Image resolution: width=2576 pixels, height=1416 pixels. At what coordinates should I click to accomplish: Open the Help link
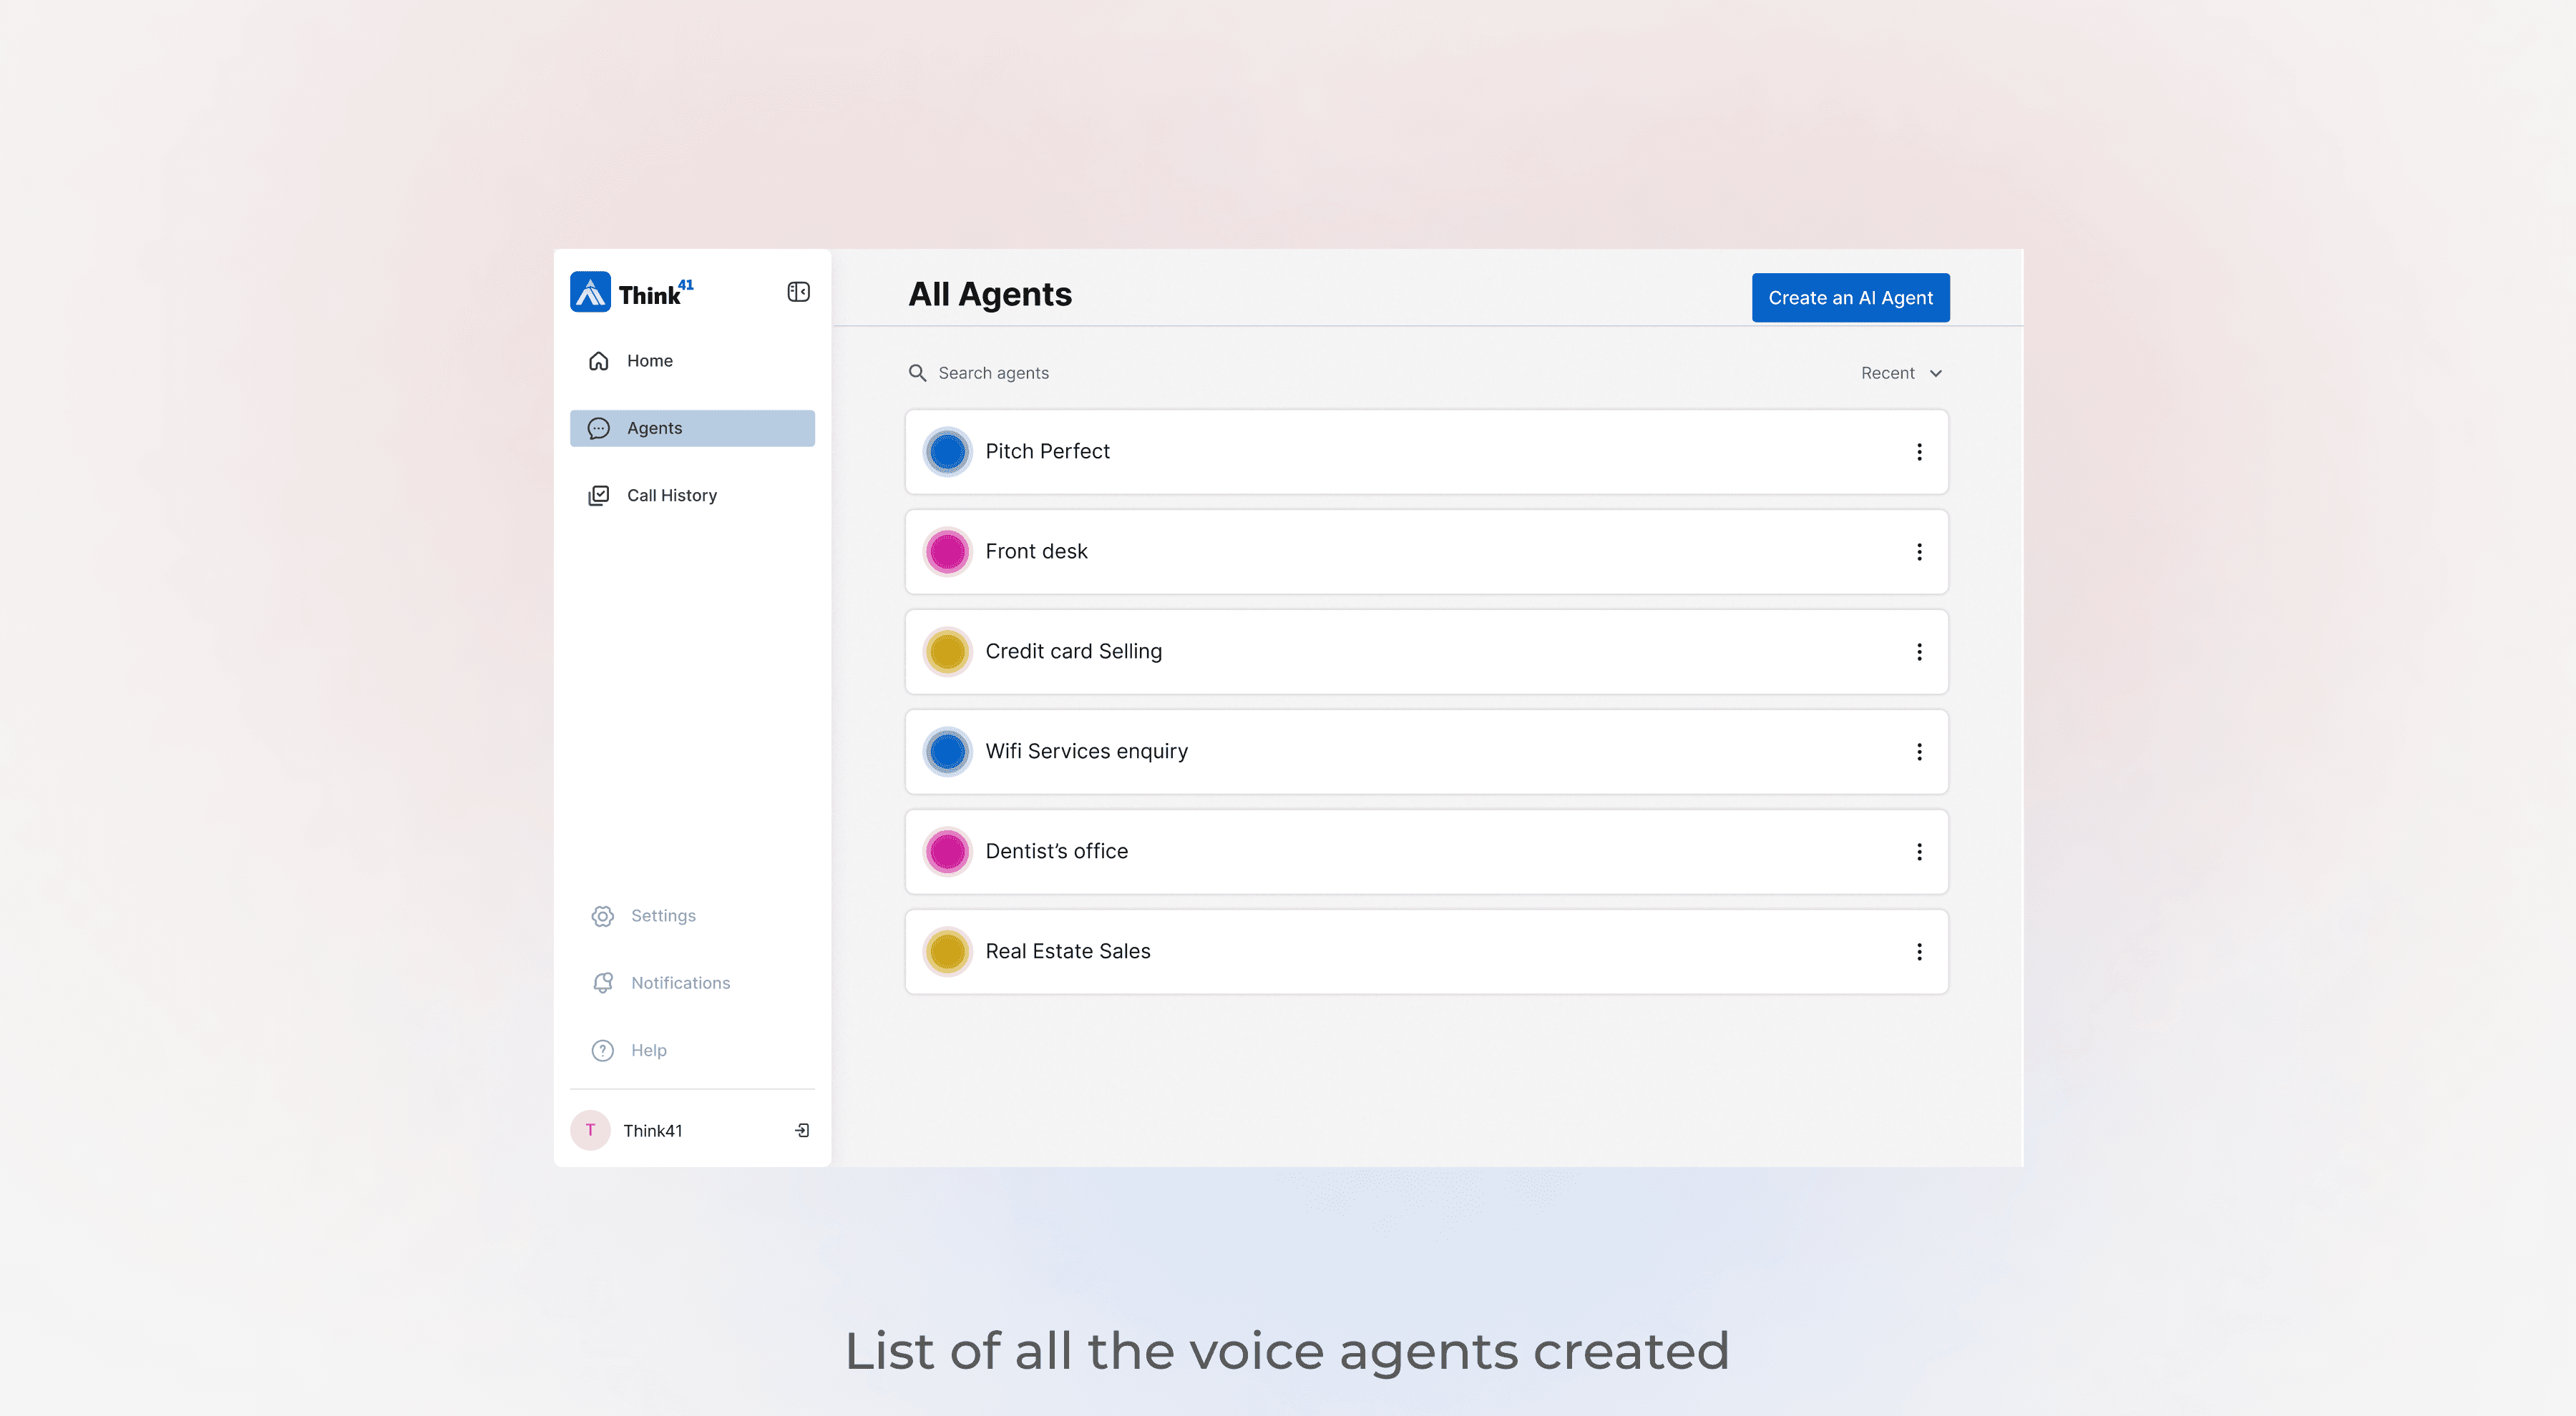click(648, 1051)
